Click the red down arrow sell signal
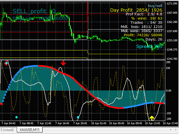The height and width of the screenshot is (134, 179). [63, 63]
